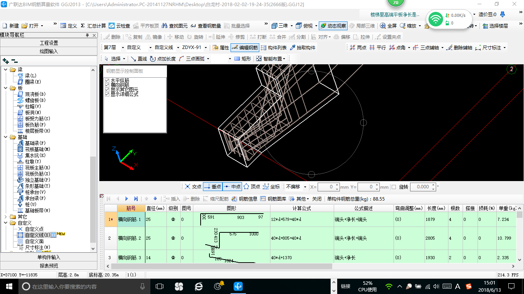
Task: Switch to 报表预览 module tab
Action: tap(49, 266)
